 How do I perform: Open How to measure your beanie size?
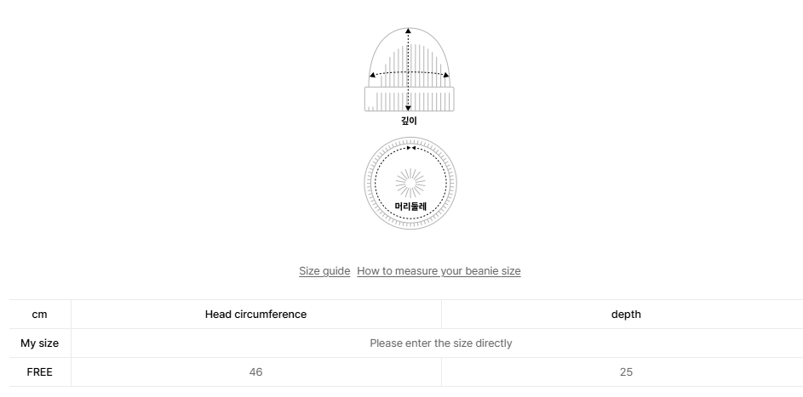(x=439, y=271)
